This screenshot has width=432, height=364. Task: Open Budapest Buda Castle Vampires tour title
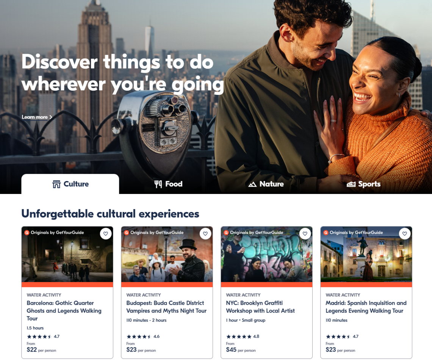click(166, 307)
